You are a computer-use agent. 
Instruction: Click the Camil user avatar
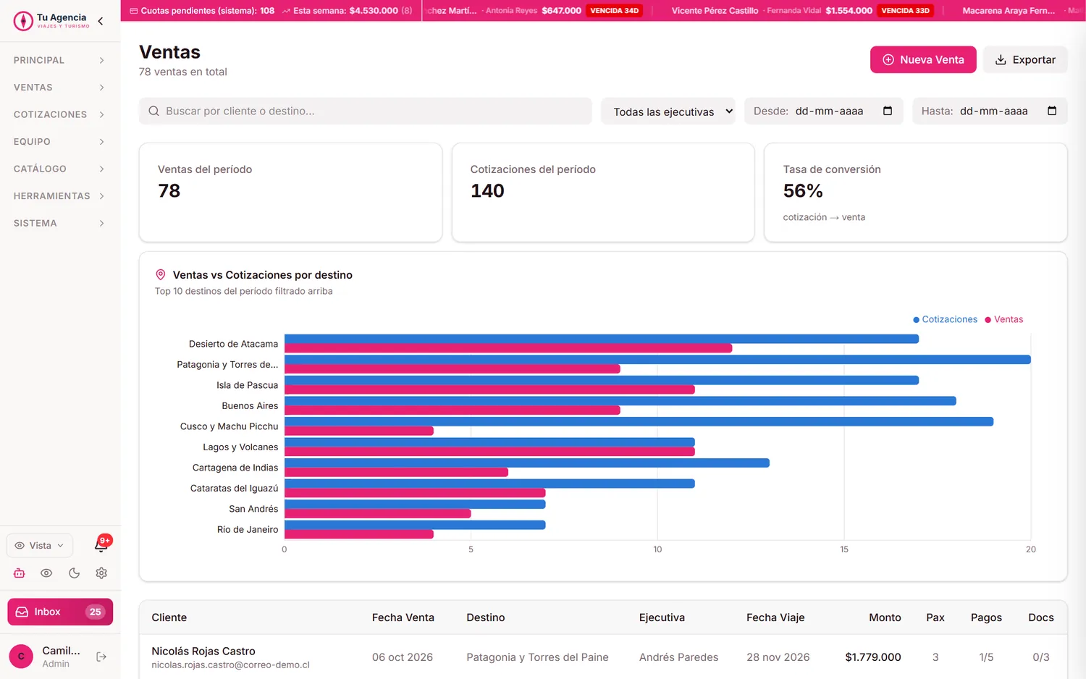click(21, 657)
